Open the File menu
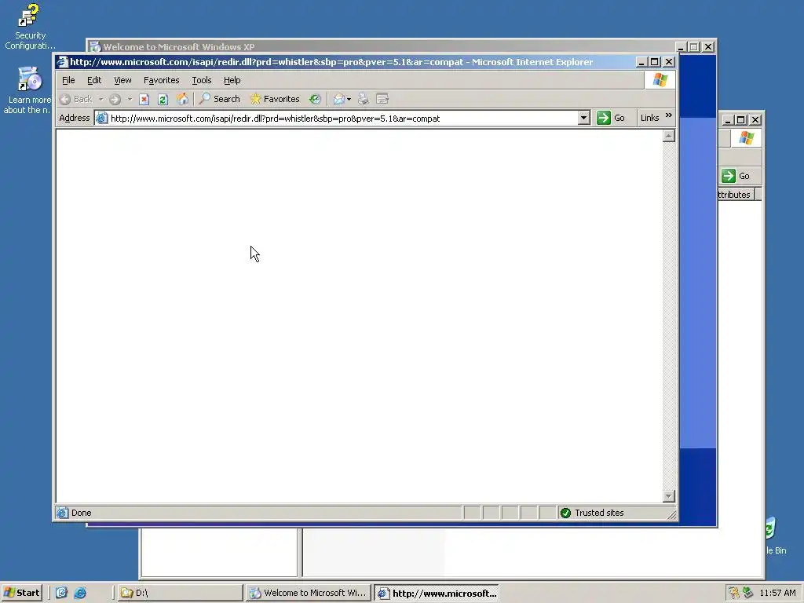Image resolution: width=804 pixels, height=603 pixels. 68,80
